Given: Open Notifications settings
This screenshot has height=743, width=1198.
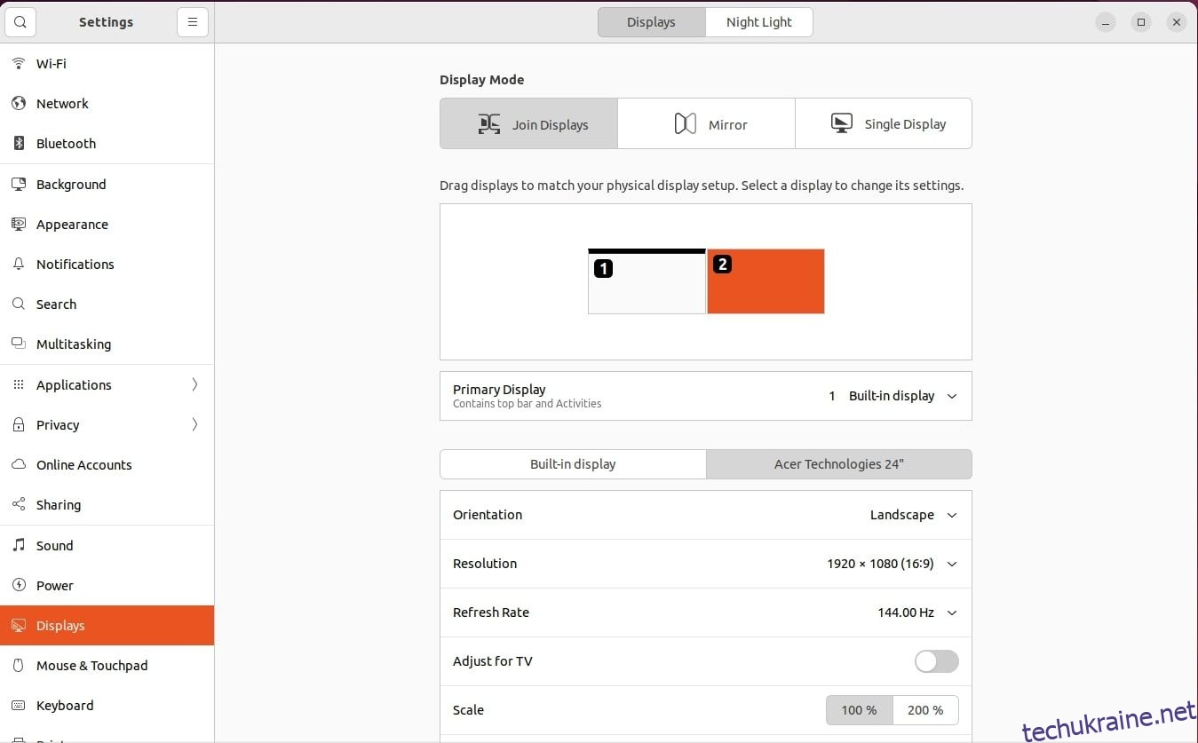Looking at the screenshot, I should [107, 265].
